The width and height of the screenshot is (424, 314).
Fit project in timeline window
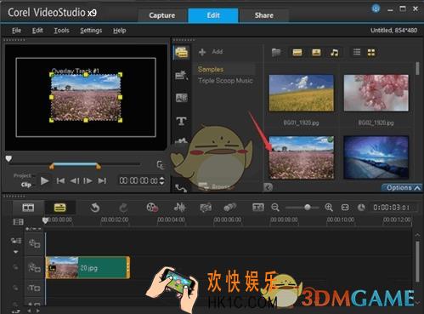tap(345, 208)
